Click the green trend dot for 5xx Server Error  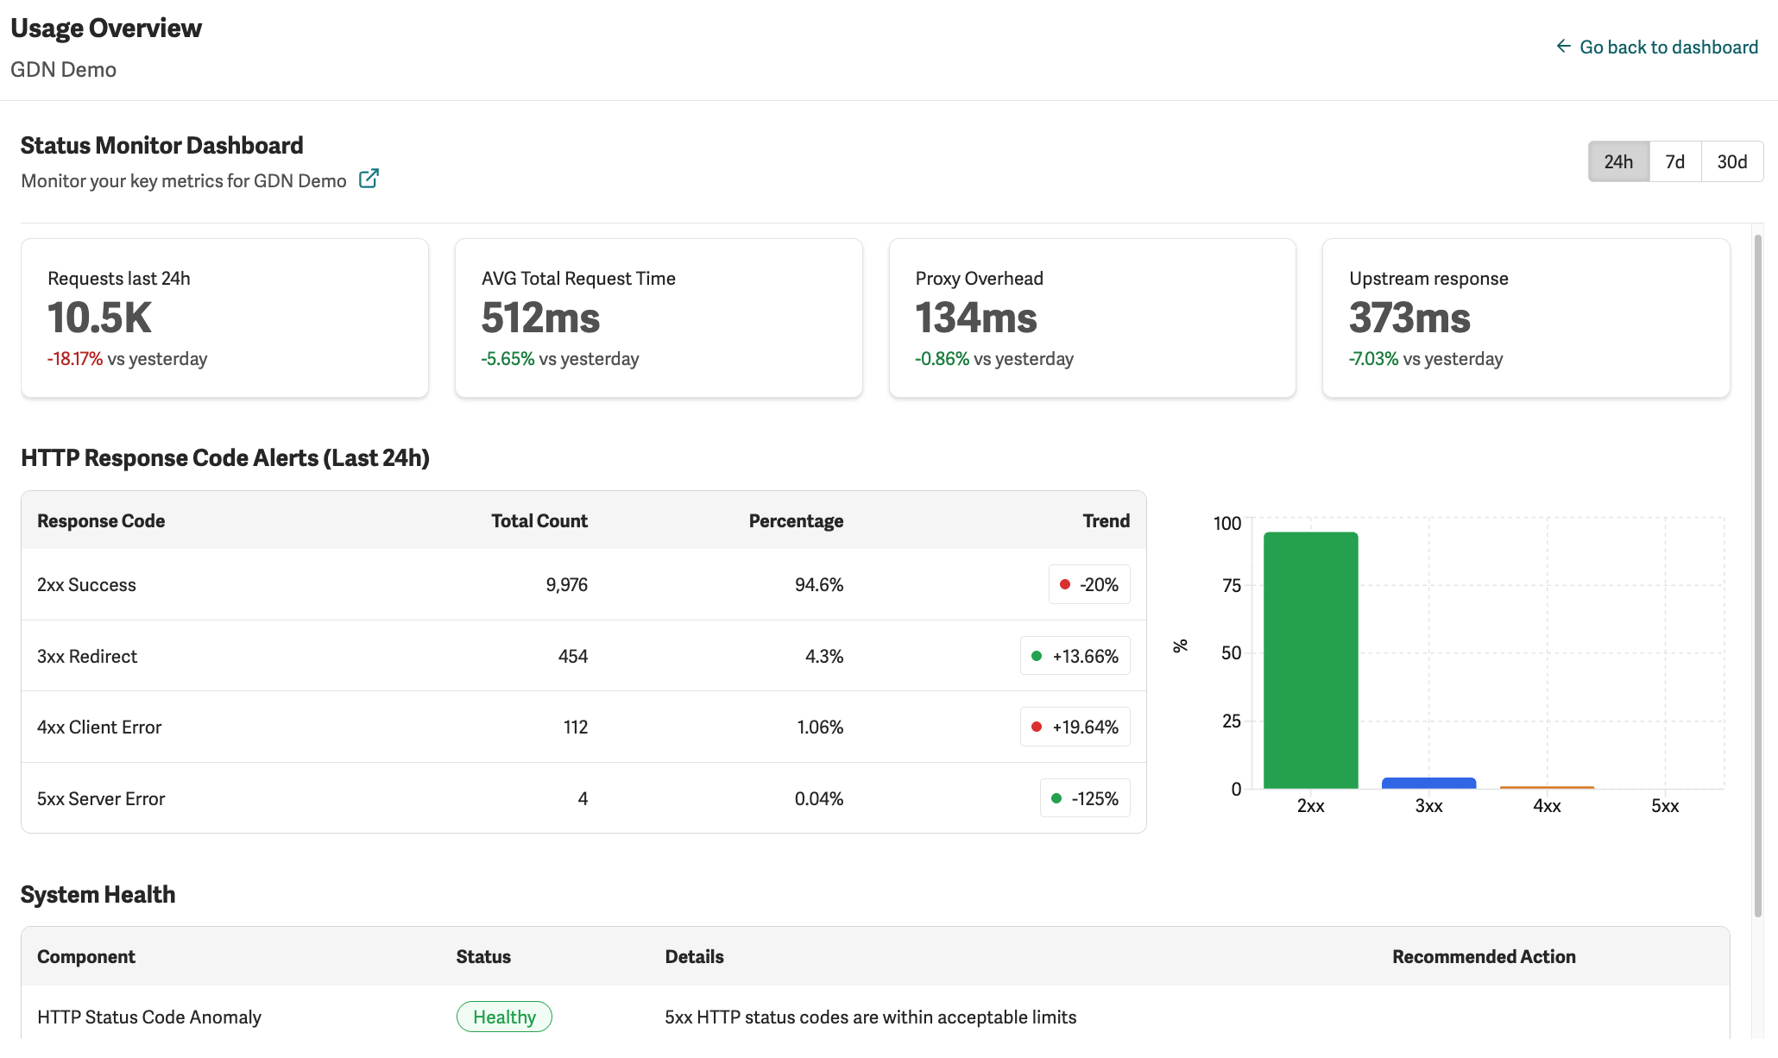click(x=1056, y=798)
